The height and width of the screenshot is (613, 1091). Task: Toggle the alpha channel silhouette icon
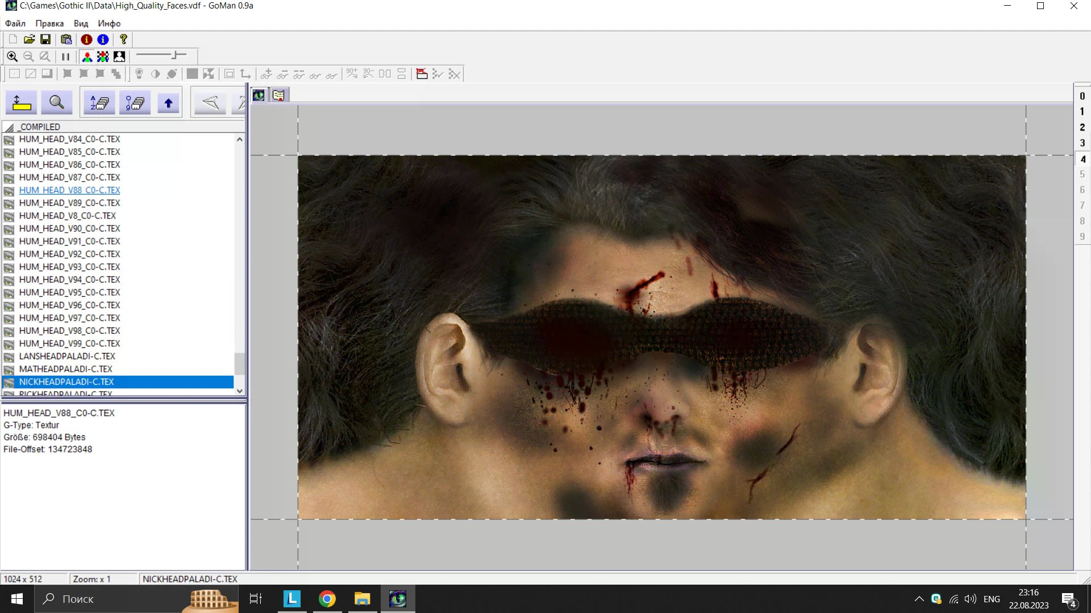click(x=119, y=57)
